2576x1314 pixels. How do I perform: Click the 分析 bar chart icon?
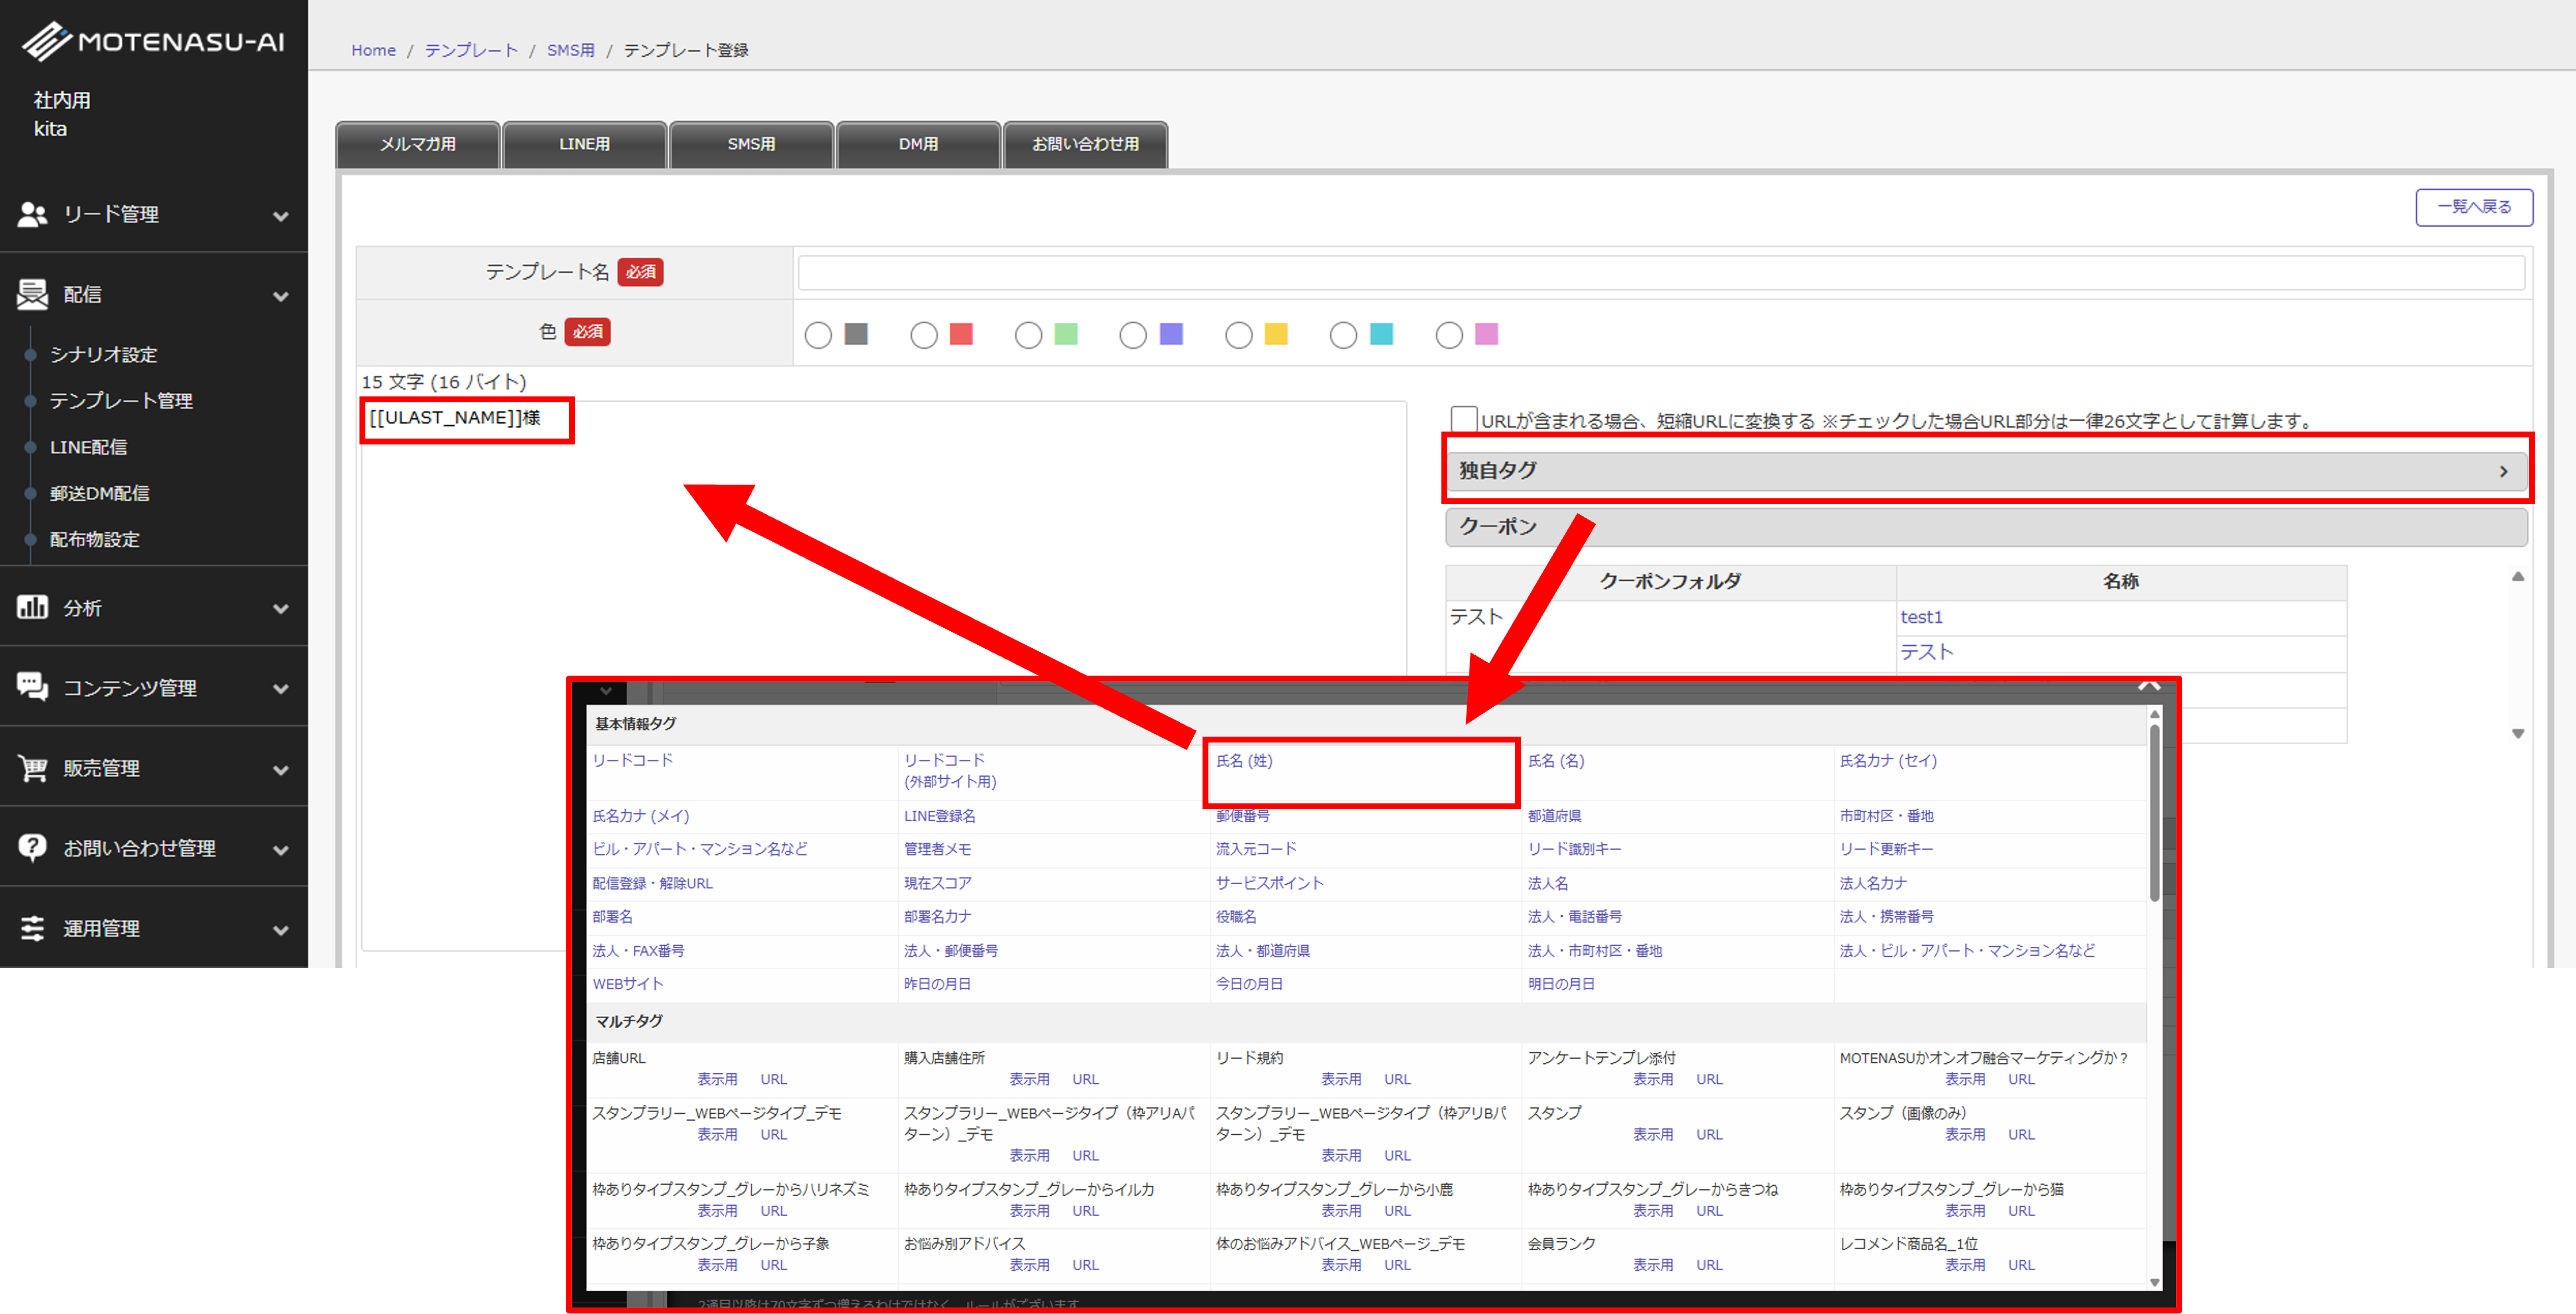click(32, 607)
